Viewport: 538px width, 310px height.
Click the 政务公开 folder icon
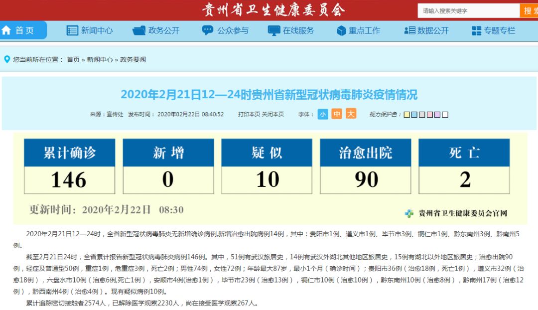pos(139,30)
